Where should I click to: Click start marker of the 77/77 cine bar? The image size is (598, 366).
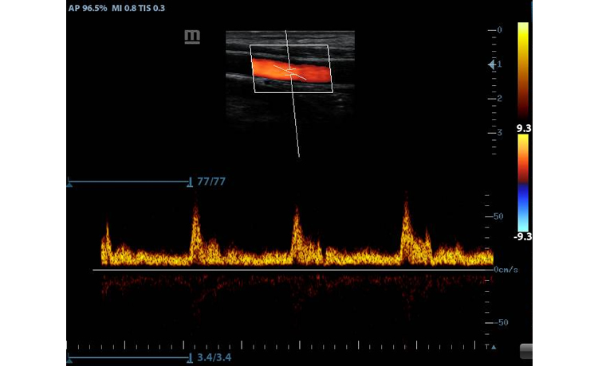pyautogui.click(x=70, y=183)
